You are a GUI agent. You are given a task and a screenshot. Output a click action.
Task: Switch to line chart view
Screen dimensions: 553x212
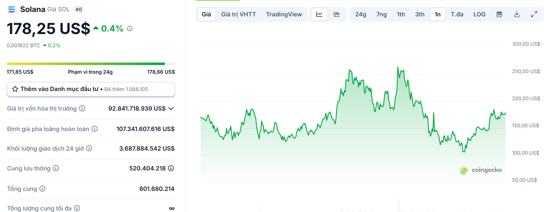pos(319,14)
